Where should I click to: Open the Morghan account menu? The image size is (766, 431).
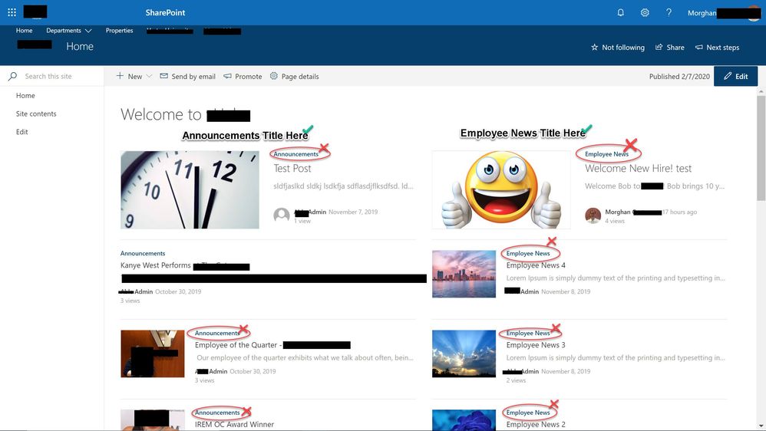(x=724, y=13)
